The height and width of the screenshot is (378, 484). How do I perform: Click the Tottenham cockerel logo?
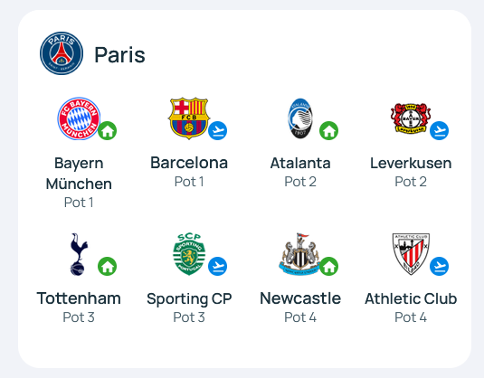point(79,254)
